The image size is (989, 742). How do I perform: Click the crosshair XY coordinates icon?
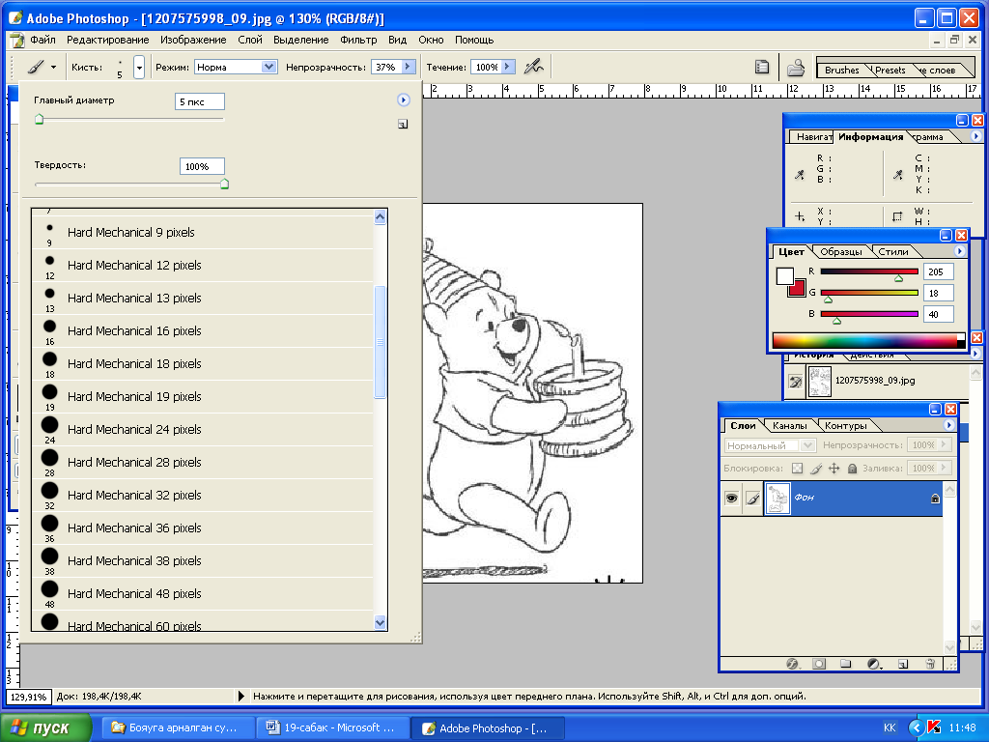[x=800, y=216]
